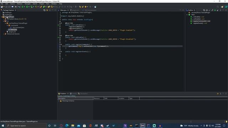
Task: Click the Pin Editor toolbar icon
Action: [x=95, y=7]
